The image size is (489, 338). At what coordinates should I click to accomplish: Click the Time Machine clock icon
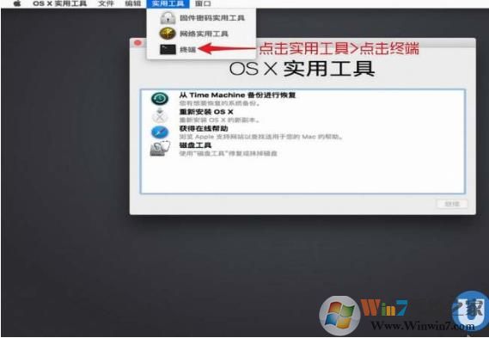click(160, 99)
